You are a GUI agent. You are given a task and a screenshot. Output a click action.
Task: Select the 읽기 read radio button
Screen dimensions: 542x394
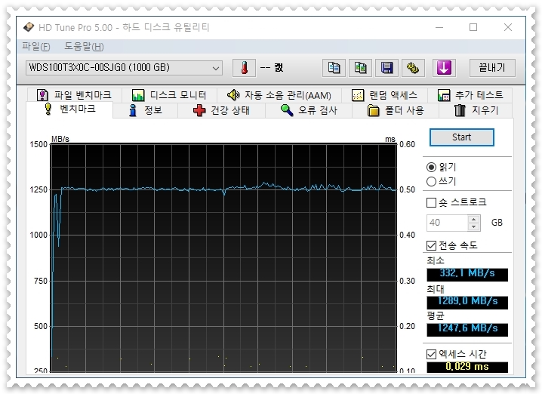pyautogui.click(x=431, y=168)
